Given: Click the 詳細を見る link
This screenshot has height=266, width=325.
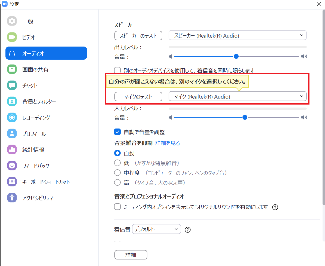Looking at the screenshot, I should point(168,143).
